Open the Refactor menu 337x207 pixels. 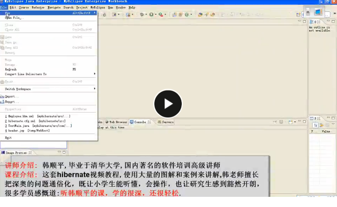point(38,8)
